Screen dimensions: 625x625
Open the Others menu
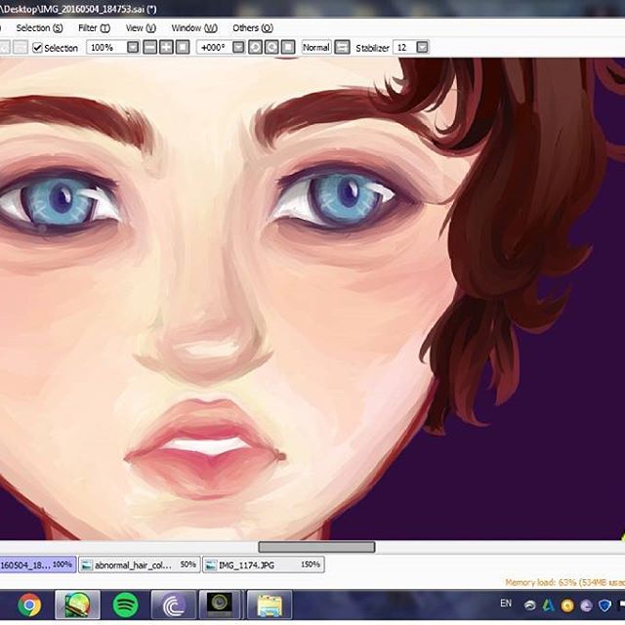pos(253,28)
